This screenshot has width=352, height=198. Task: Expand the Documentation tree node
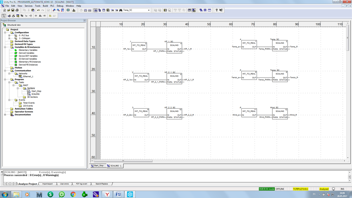point(5,115)
